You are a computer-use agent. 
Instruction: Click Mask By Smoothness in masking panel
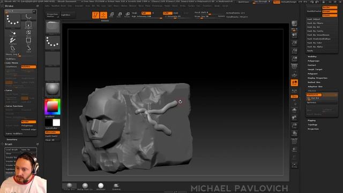pos(318,35)
